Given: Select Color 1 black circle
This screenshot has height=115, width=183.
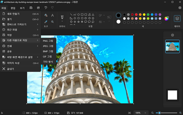Looking at the screenshot, I should tap(118, 15).
